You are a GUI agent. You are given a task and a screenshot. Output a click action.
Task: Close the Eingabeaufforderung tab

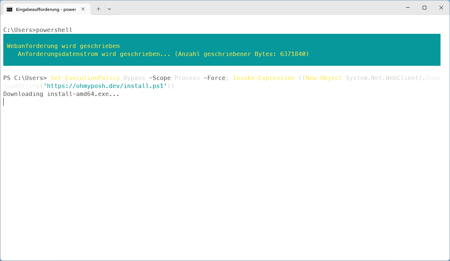click(83, 9)
